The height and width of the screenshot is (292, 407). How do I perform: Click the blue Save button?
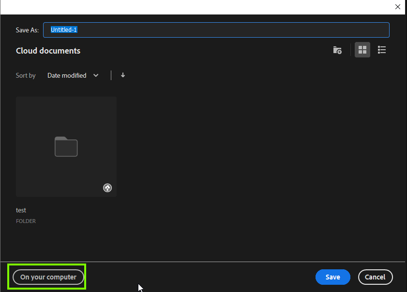pyautogui.click(x=332, y=277)
